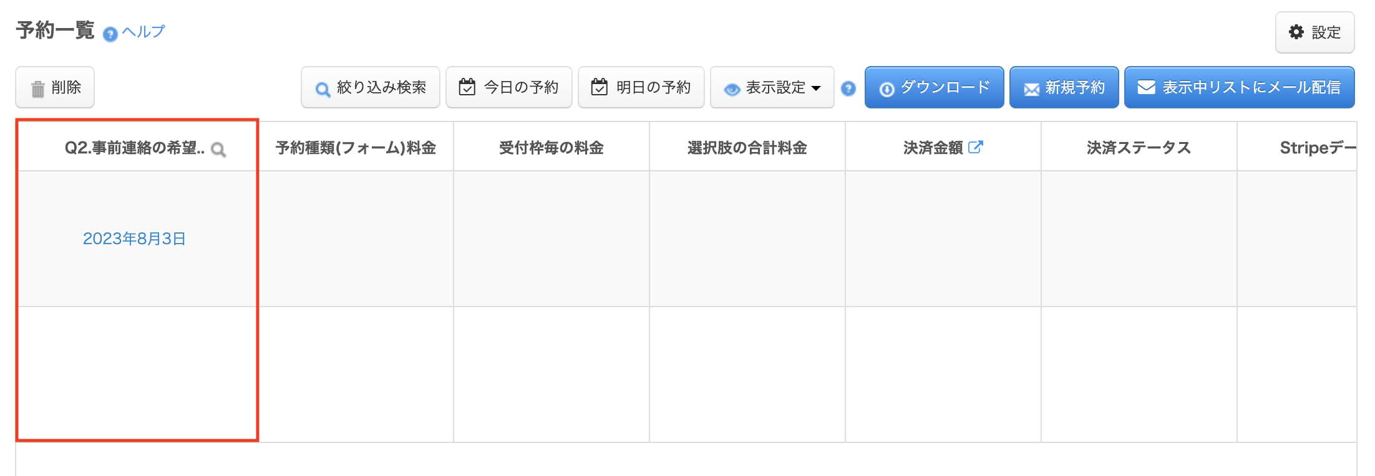
Task: Click the eye icon on 表示設定
Action: click(x=733, y=88)
